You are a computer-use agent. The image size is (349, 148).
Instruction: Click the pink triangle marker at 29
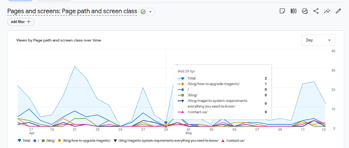166,126
